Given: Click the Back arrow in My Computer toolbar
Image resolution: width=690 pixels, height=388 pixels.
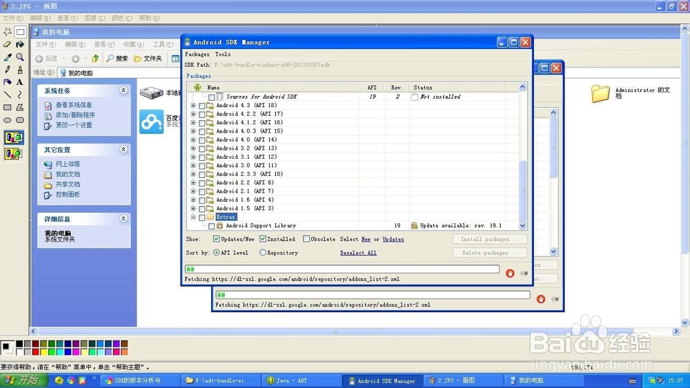Looking at the screenshot, I should pos(39,59).
